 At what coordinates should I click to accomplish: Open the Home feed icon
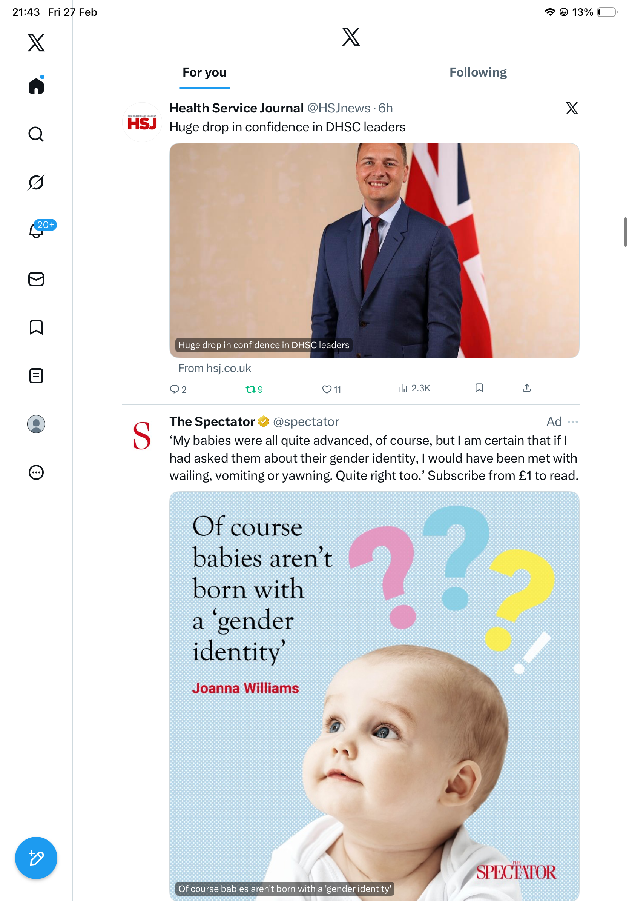click(36, 85)
